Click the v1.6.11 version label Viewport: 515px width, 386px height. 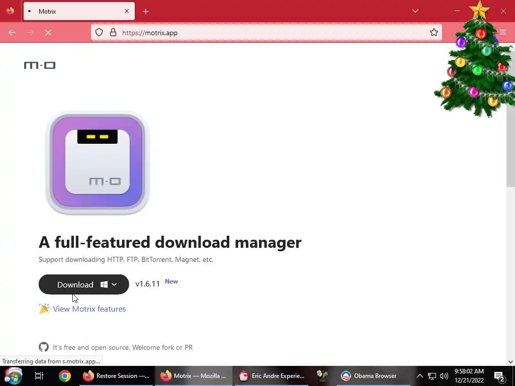click(x=147, y=284)
